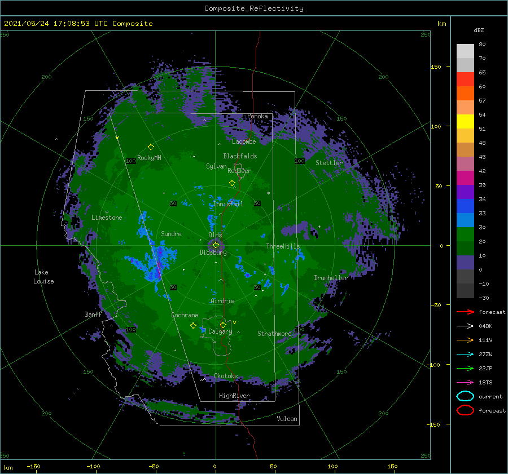This screenshot has width=508, height=474.
Task: Click the ThreeHills label
Action: click(283, 246)
